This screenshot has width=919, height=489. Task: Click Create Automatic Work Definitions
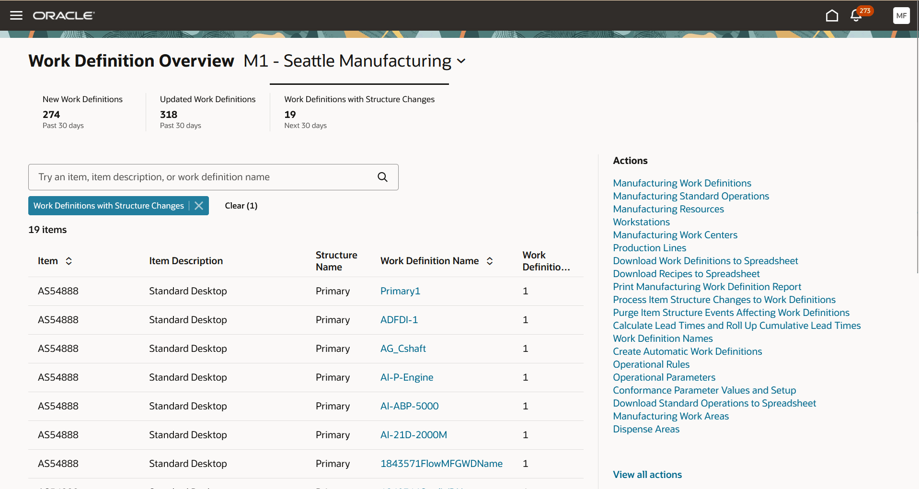(687, 351)
